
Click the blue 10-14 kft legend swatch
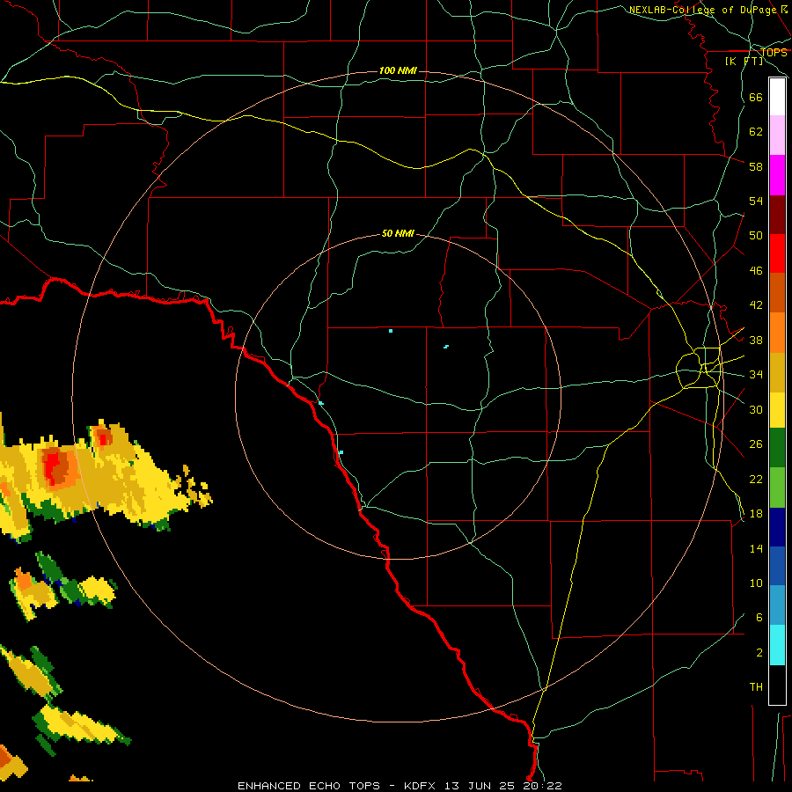[777, 566]
